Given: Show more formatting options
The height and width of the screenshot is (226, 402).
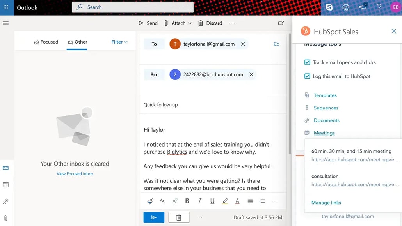Looking at the screenshot, I should point(275,201).
